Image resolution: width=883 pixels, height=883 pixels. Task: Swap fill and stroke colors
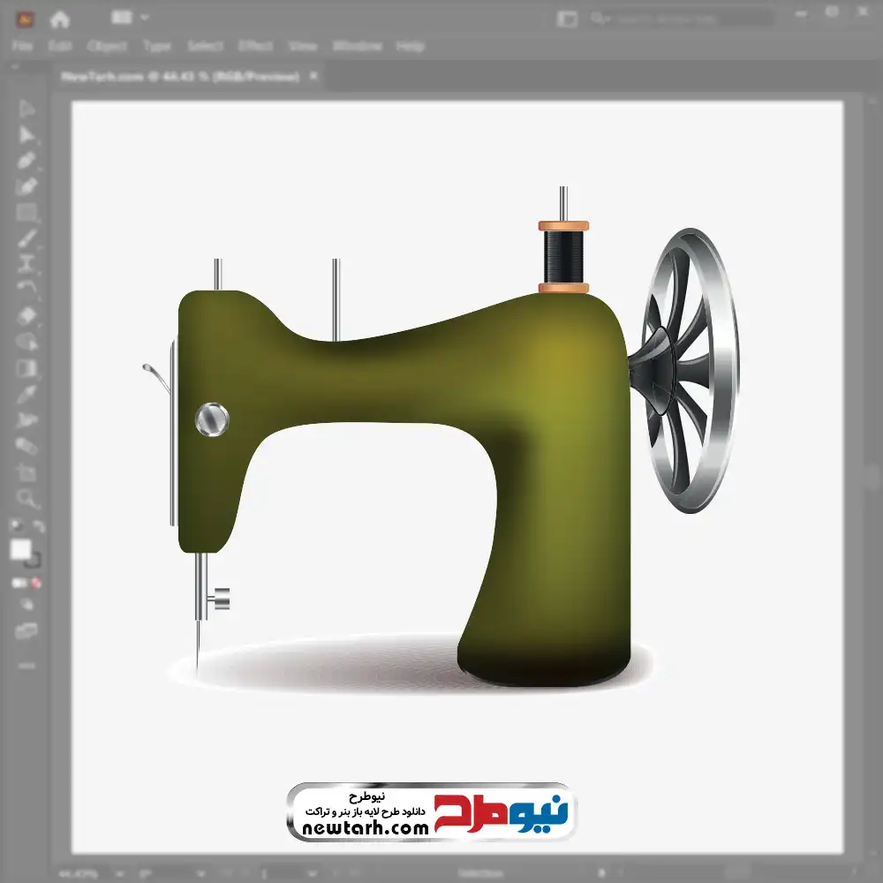point(38,526)
